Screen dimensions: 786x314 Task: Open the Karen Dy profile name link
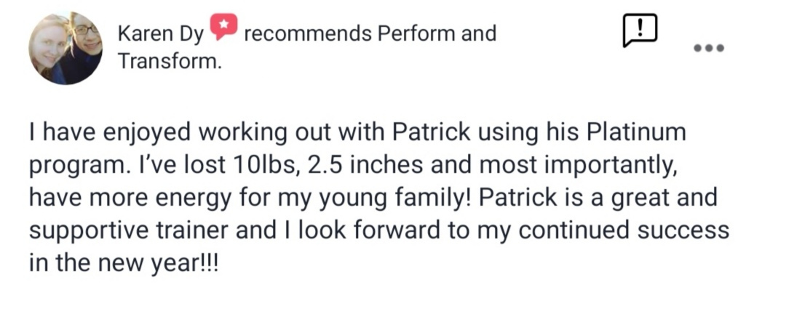tap(161, 35)
